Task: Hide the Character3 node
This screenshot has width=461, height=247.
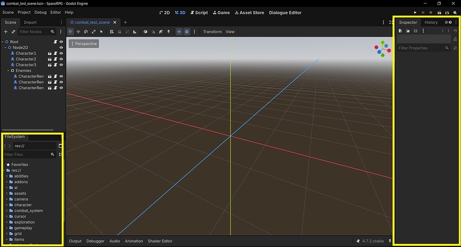Action: pos(61,65)
